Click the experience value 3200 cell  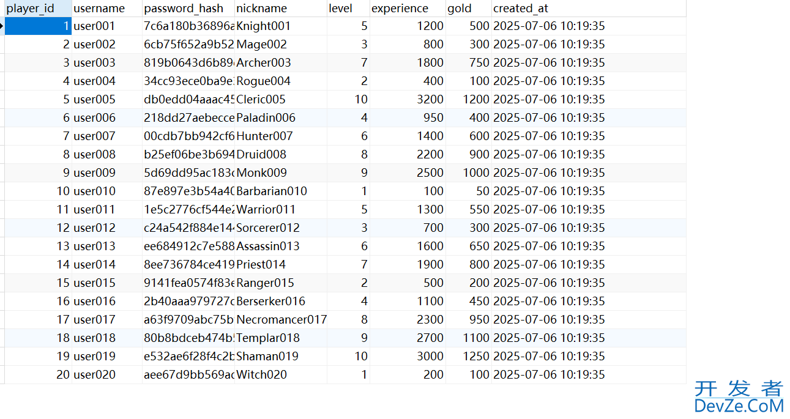coord(407,99)
